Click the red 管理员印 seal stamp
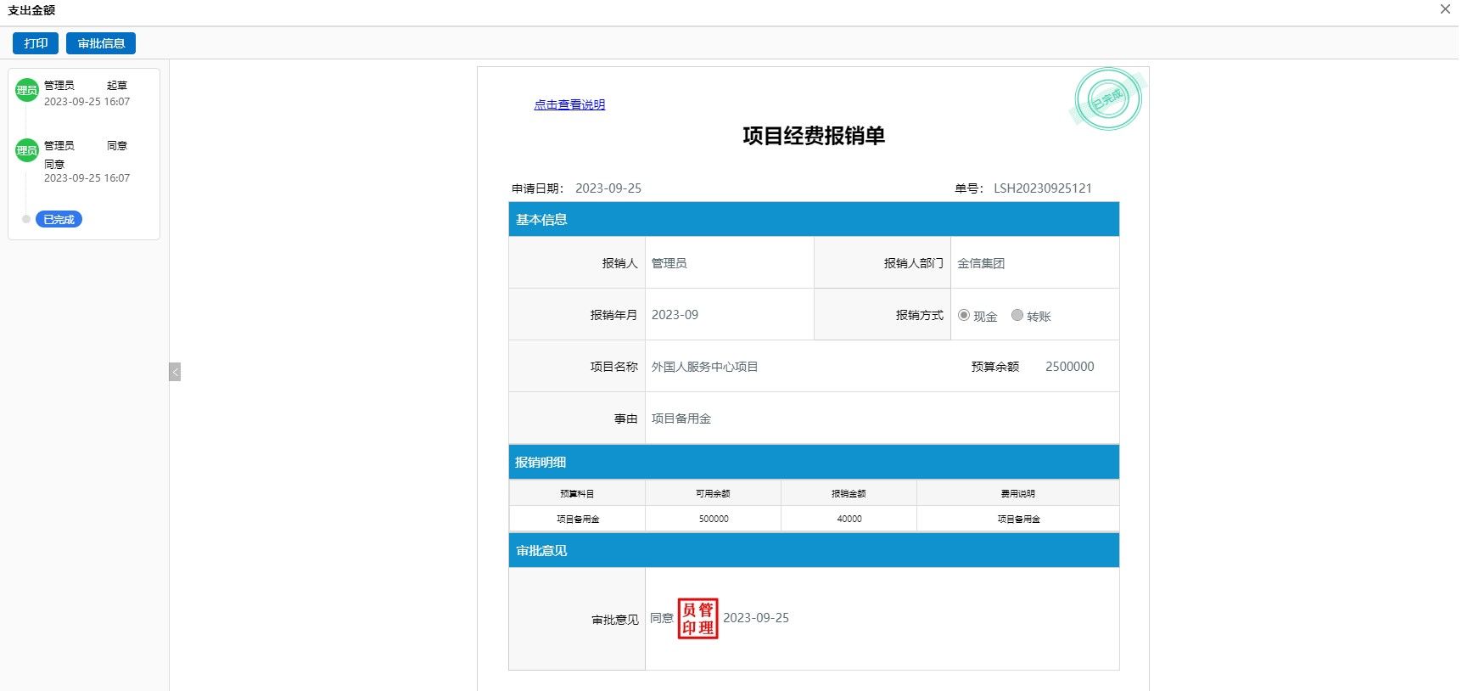This screenshot has height=691, width=1462. 697,619
